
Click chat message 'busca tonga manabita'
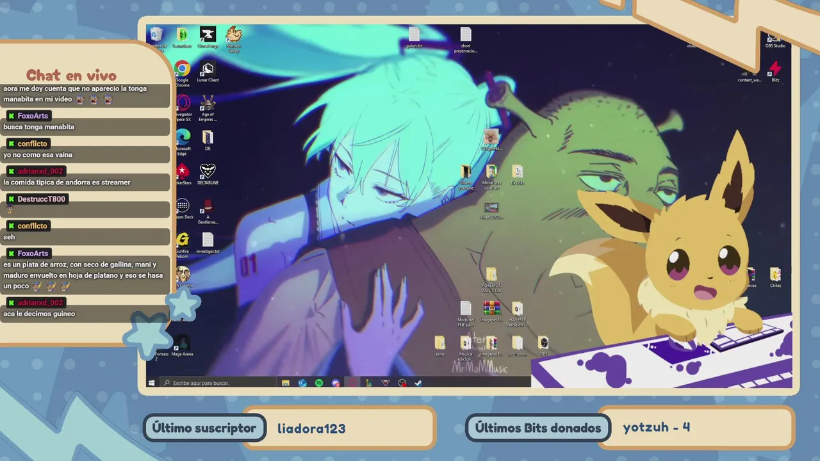(38, 127)
